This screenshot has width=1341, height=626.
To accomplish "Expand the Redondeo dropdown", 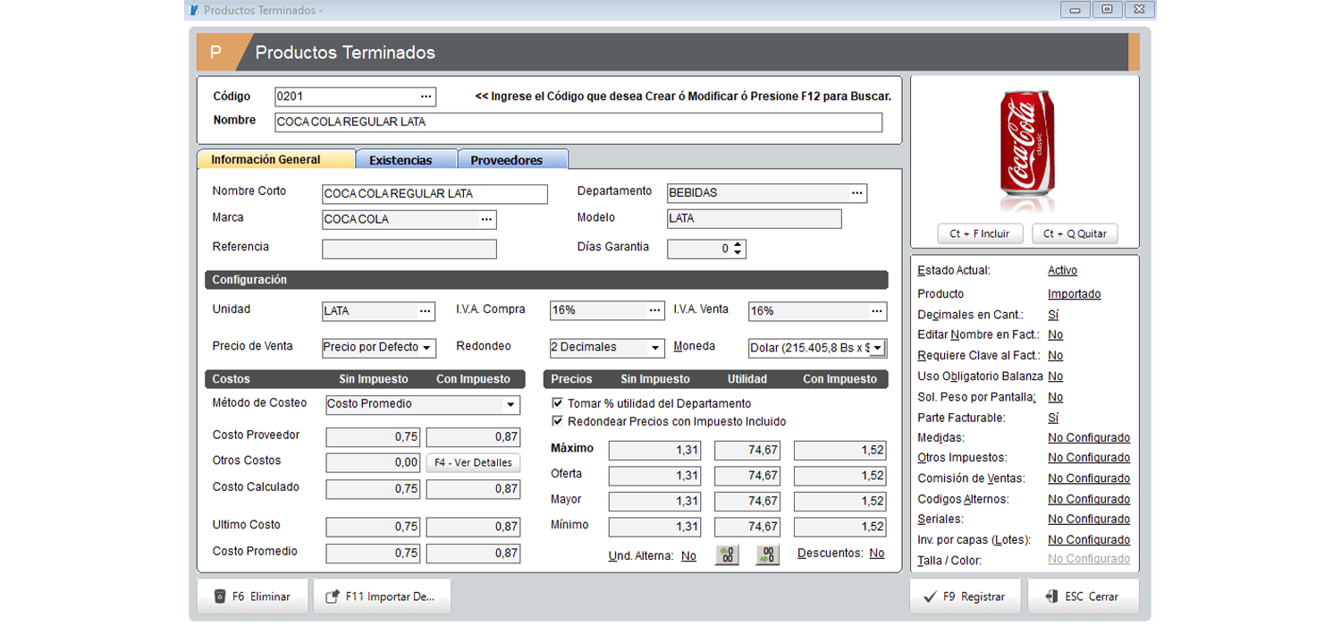I will 656,348.
